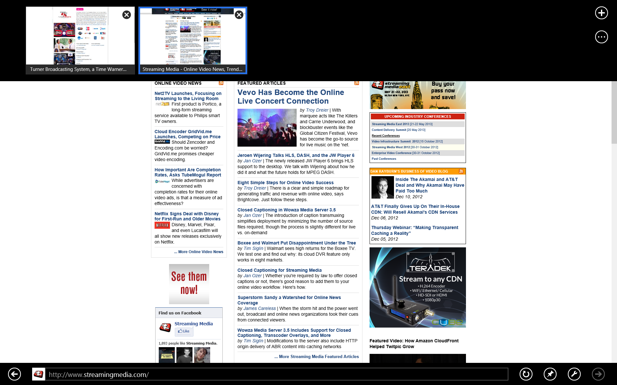
Task: Close the Streaming Media tab
Action: [239, 15]
